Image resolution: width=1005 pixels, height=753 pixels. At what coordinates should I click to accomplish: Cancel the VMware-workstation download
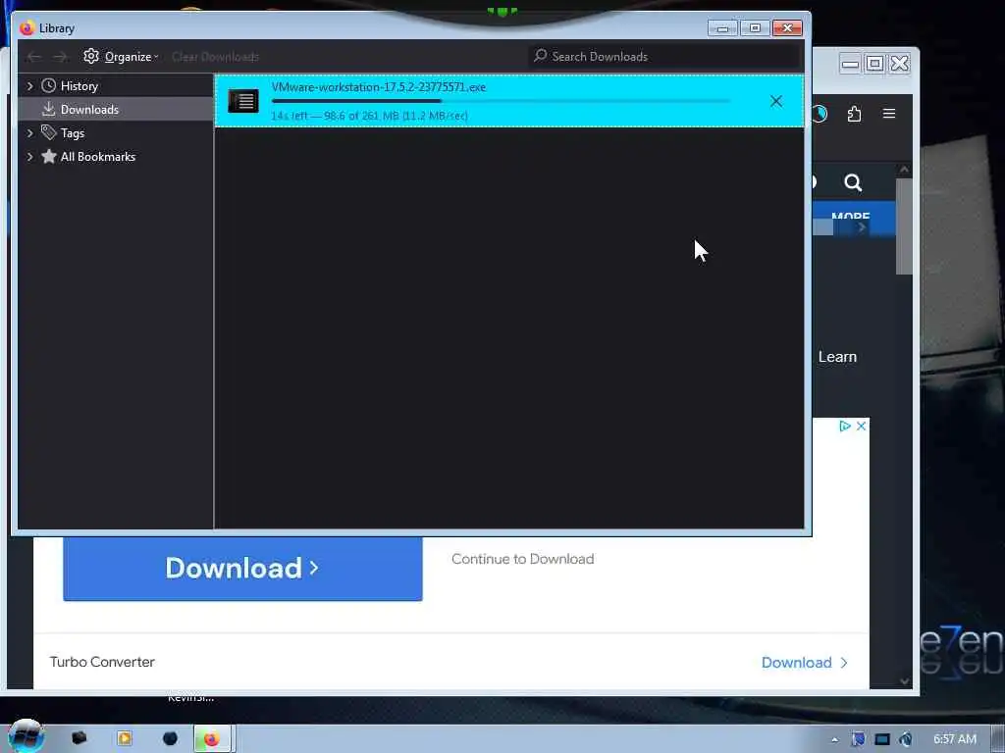pos(776,101)
